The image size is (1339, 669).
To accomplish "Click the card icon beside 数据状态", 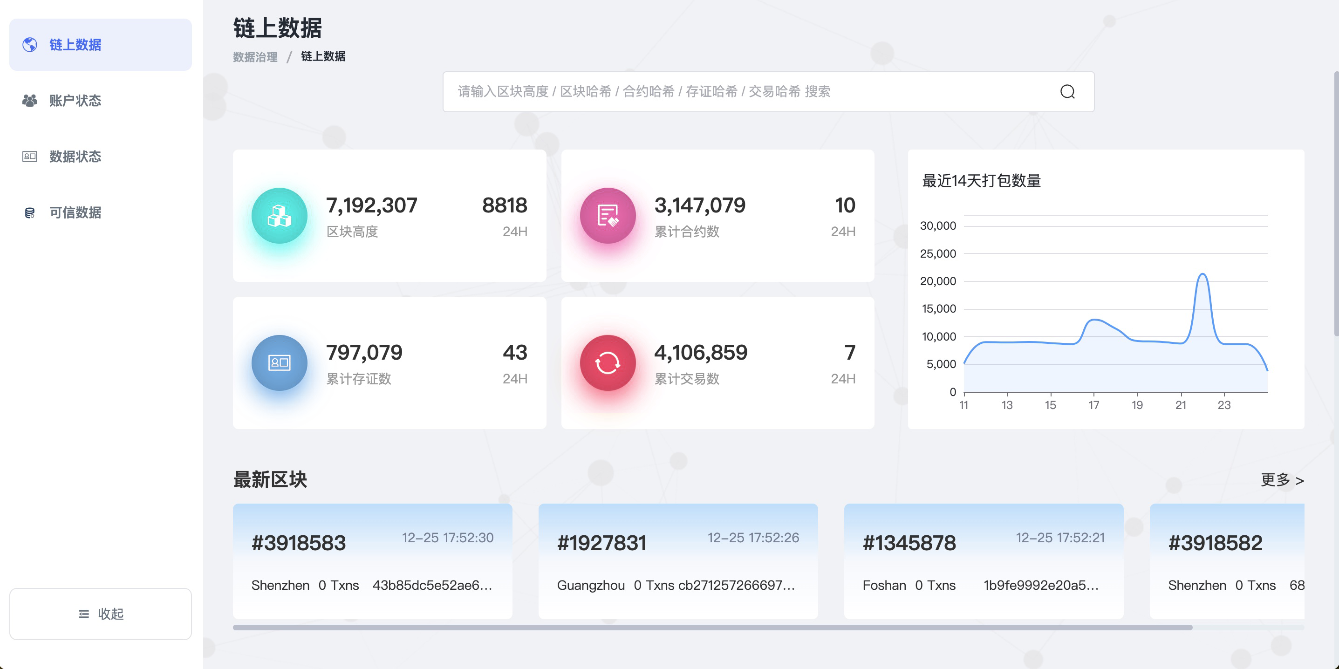I will click(x=30, y=157).
